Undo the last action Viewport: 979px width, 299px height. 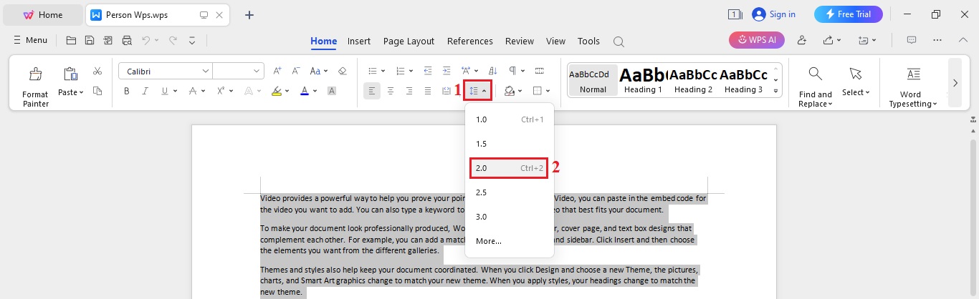point(146,41)
